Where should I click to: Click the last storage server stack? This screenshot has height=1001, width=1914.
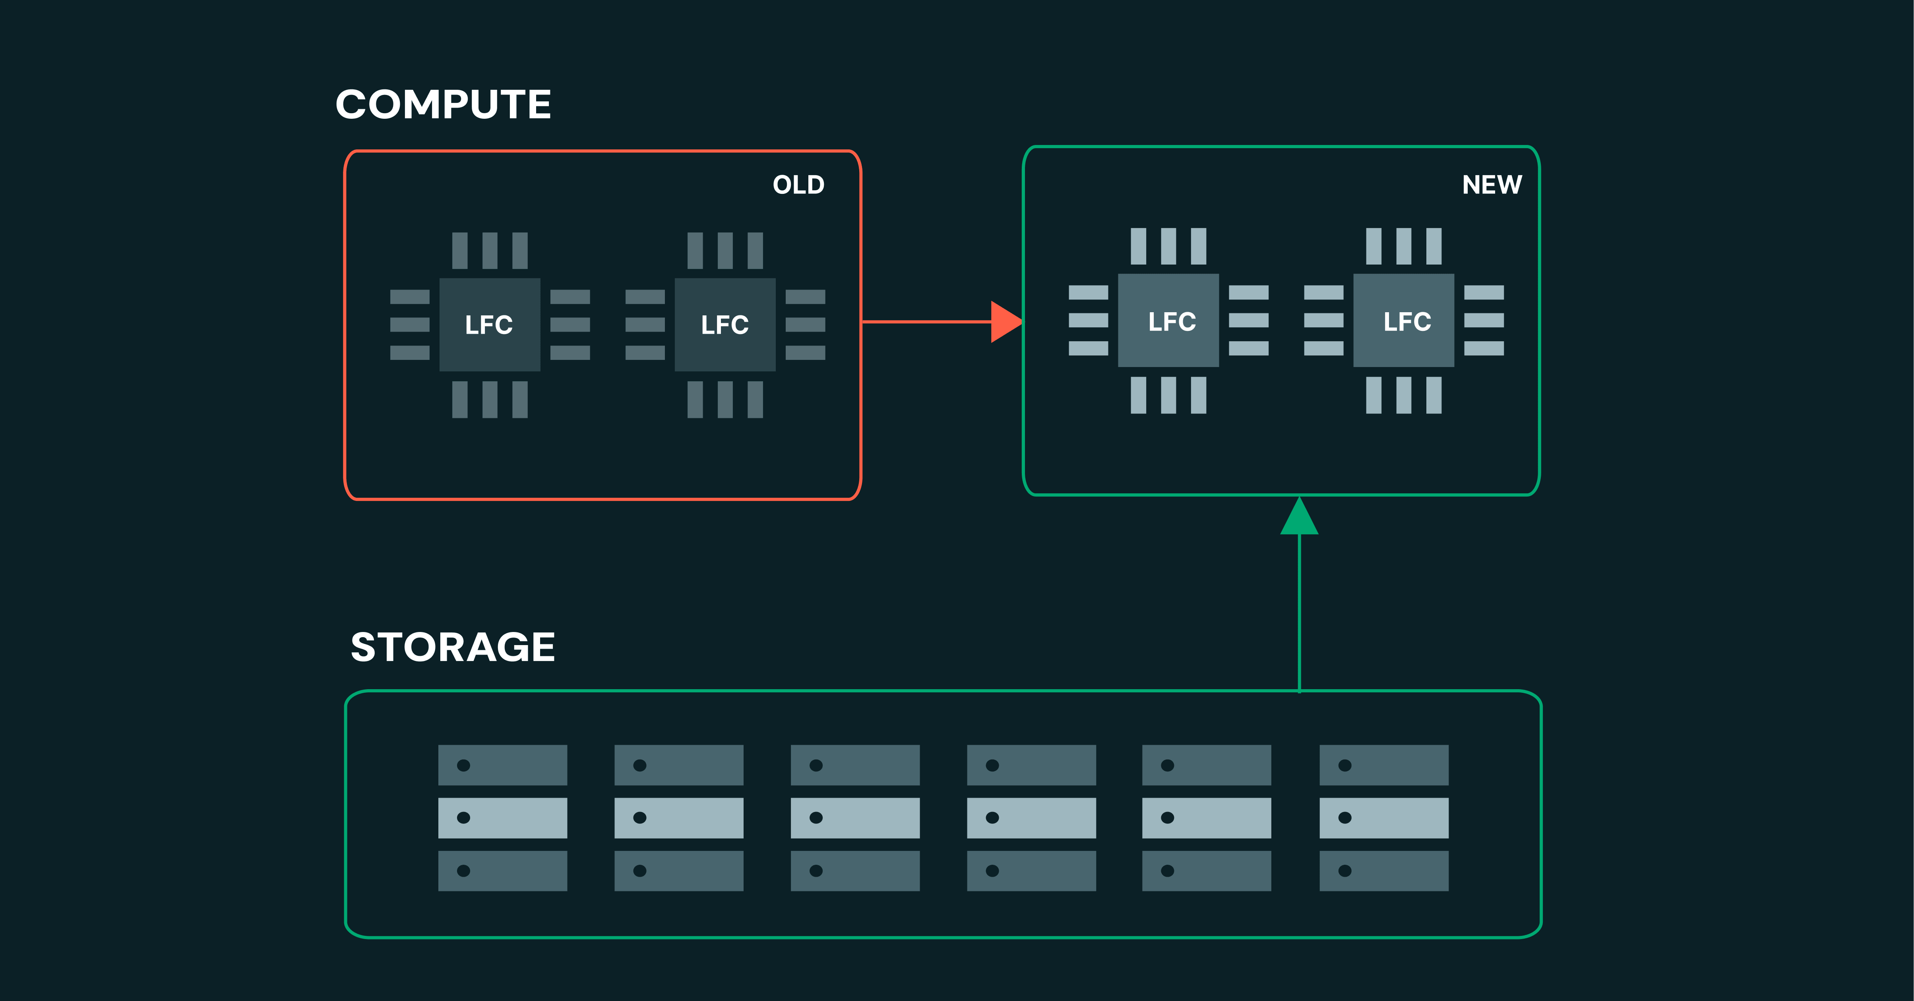(1383, 817)
